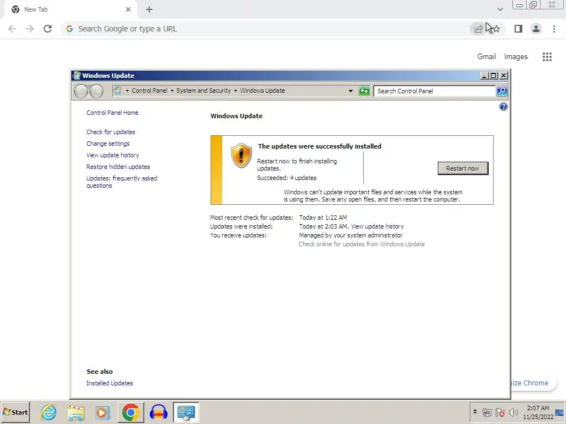Click Control Panel taskbar button
This screenshot has height=424, width=566.
pyautogui.click(x=186, y=412)
